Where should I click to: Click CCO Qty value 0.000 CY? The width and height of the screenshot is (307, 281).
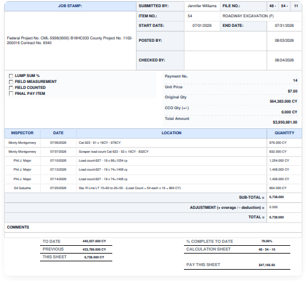coord(289,112)
